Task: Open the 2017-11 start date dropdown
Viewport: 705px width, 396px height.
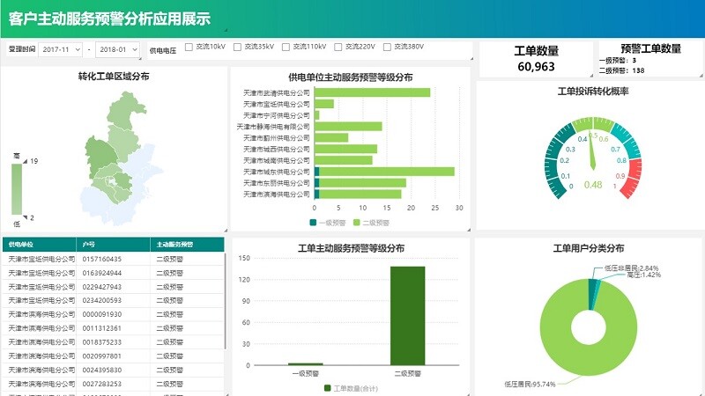Action: [61, 49]
